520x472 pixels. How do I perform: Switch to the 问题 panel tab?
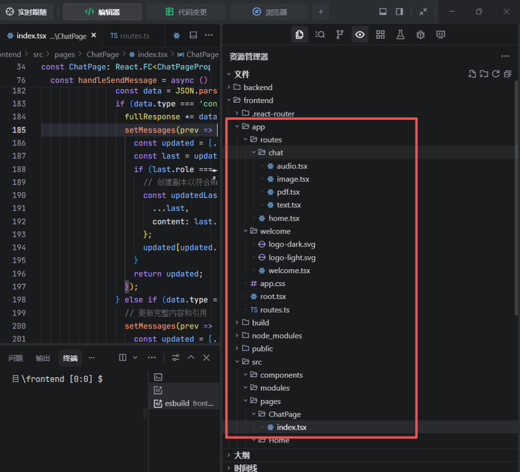coord(15,358)
